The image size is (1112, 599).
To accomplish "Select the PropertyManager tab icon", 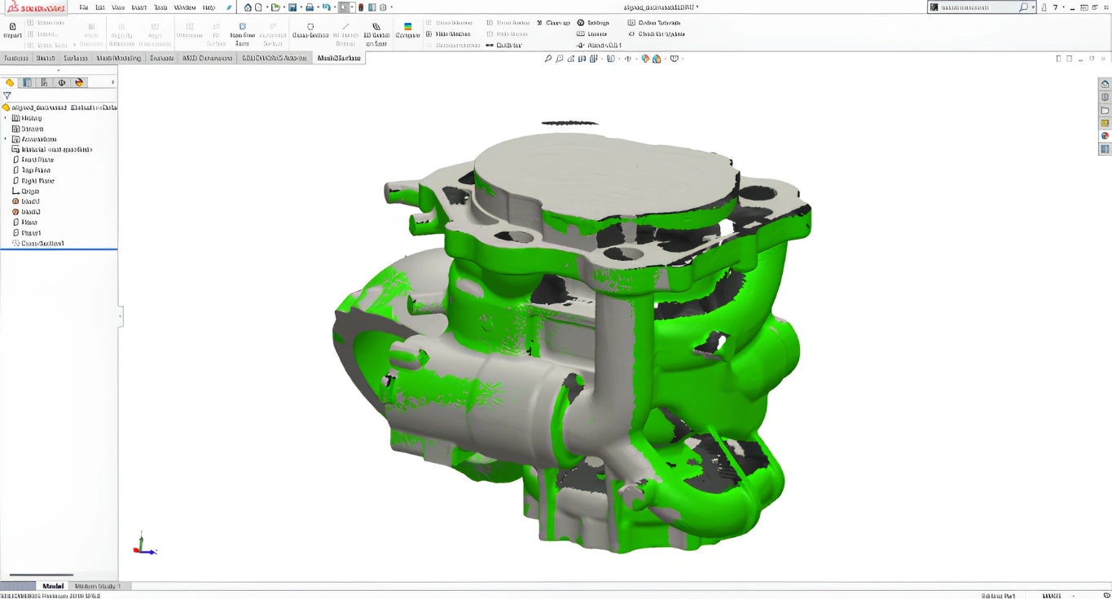I will [27, 82].
